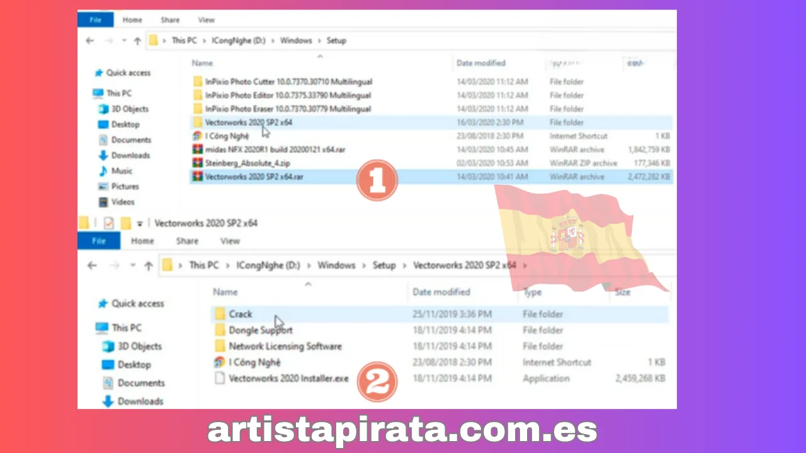Click Windows in upper address bar

point(296,40)
